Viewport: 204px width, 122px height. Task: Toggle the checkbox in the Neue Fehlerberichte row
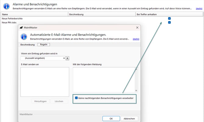[x=169, y=19]
